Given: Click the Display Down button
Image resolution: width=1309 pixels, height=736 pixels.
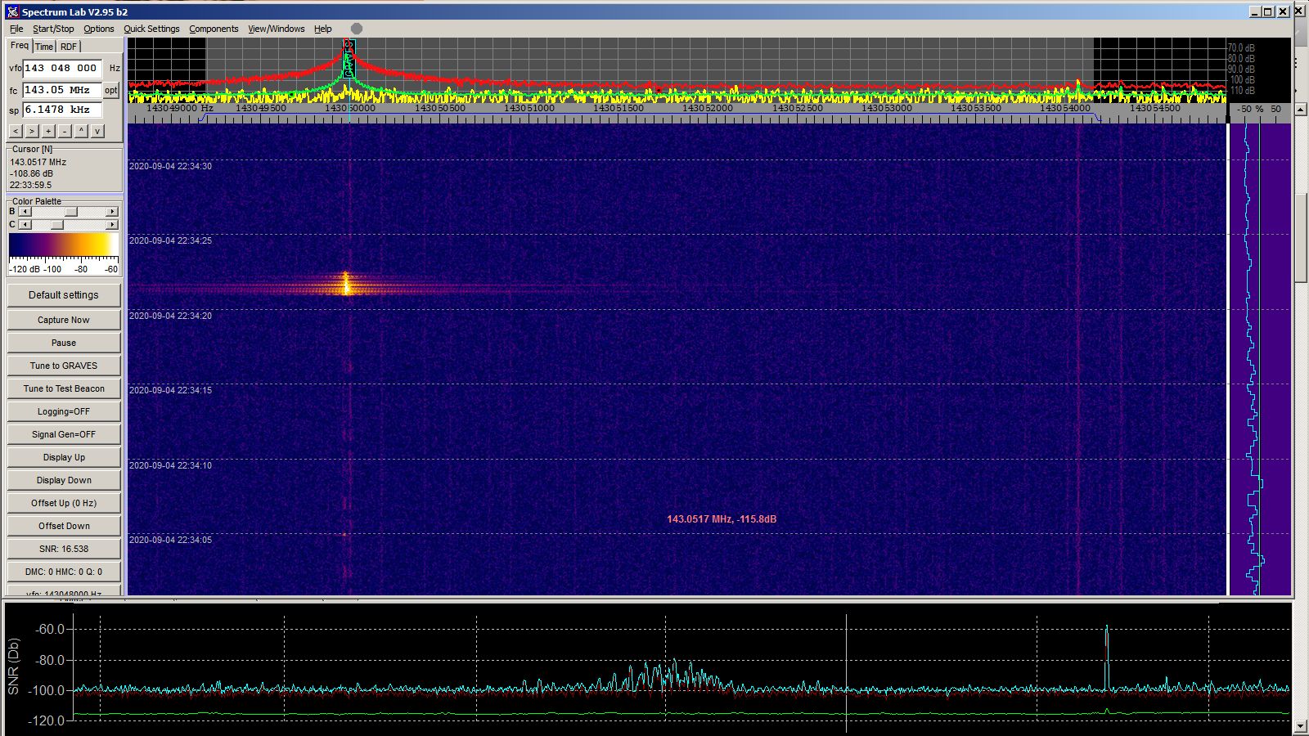Looking at the screenshot, I should tap(64, 480).
